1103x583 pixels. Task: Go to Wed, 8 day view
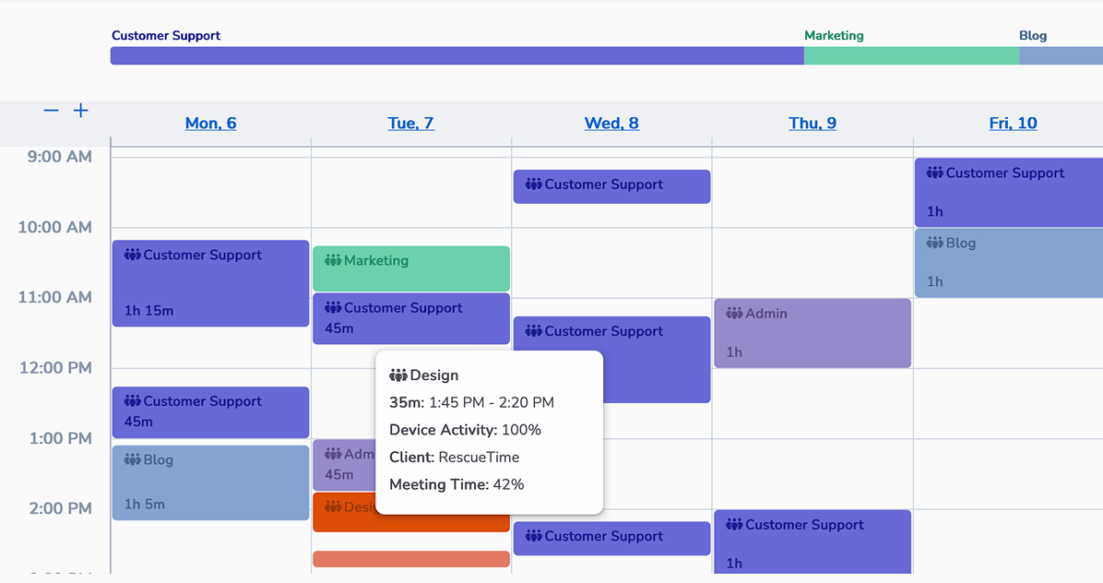611,124
